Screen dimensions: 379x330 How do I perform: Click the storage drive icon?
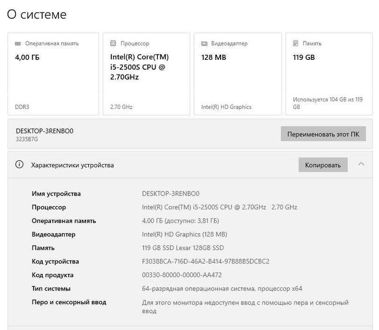(x=296, y=43)
